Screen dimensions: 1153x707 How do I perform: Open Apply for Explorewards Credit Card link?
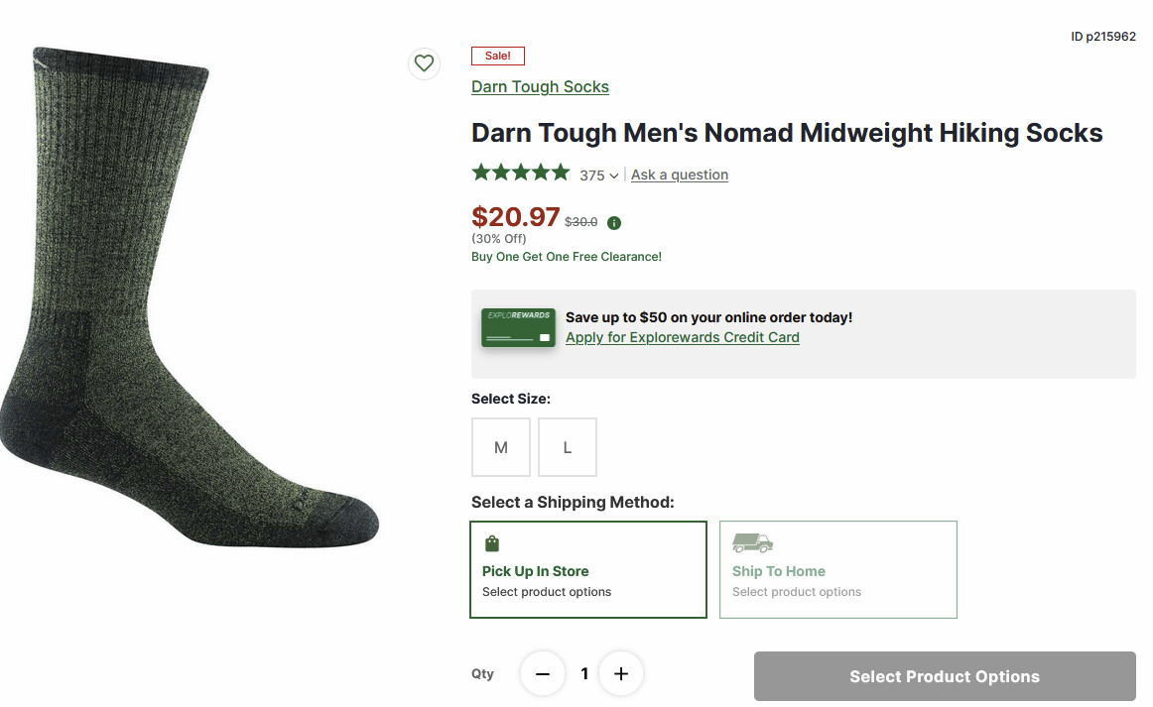coord(682,337)
